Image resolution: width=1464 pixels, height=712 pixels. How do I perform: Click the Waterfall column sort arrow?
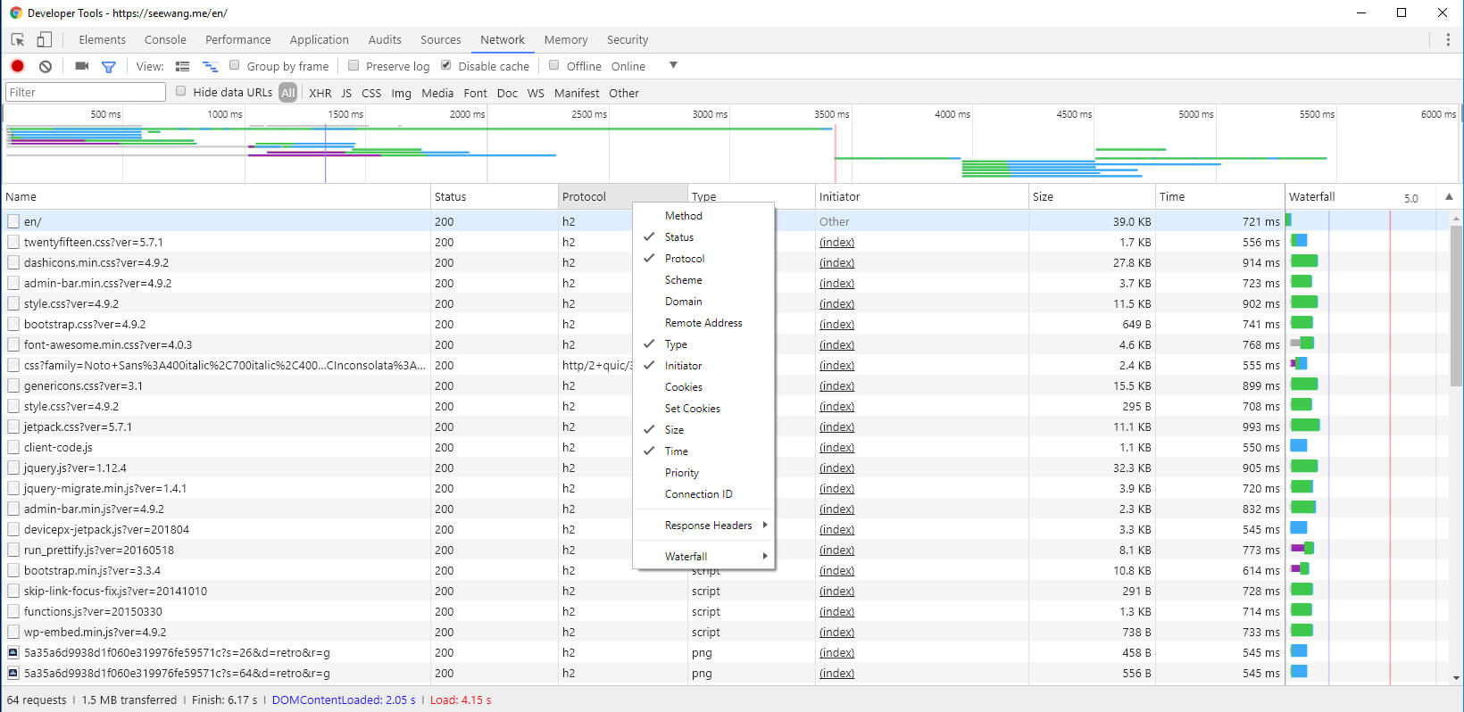pos(1449,197)
